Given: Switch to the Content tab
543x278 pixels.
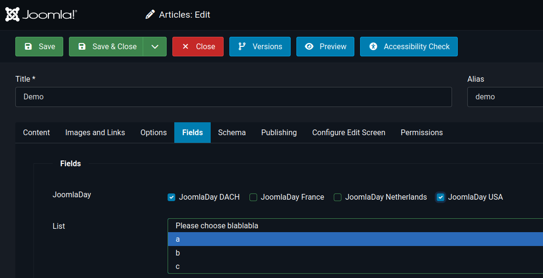Looking at the screenshot, I should tap(36, 133).
